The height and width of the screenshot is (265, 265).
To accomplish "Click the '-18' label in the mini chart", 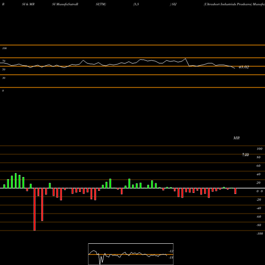I will coord(171,258).
